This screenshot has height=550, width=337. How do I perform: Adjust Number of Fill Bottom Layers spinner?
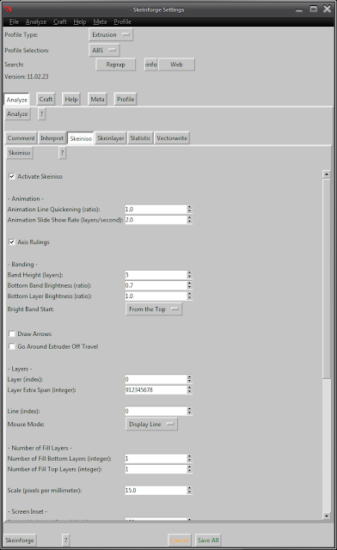click(189, 458)
